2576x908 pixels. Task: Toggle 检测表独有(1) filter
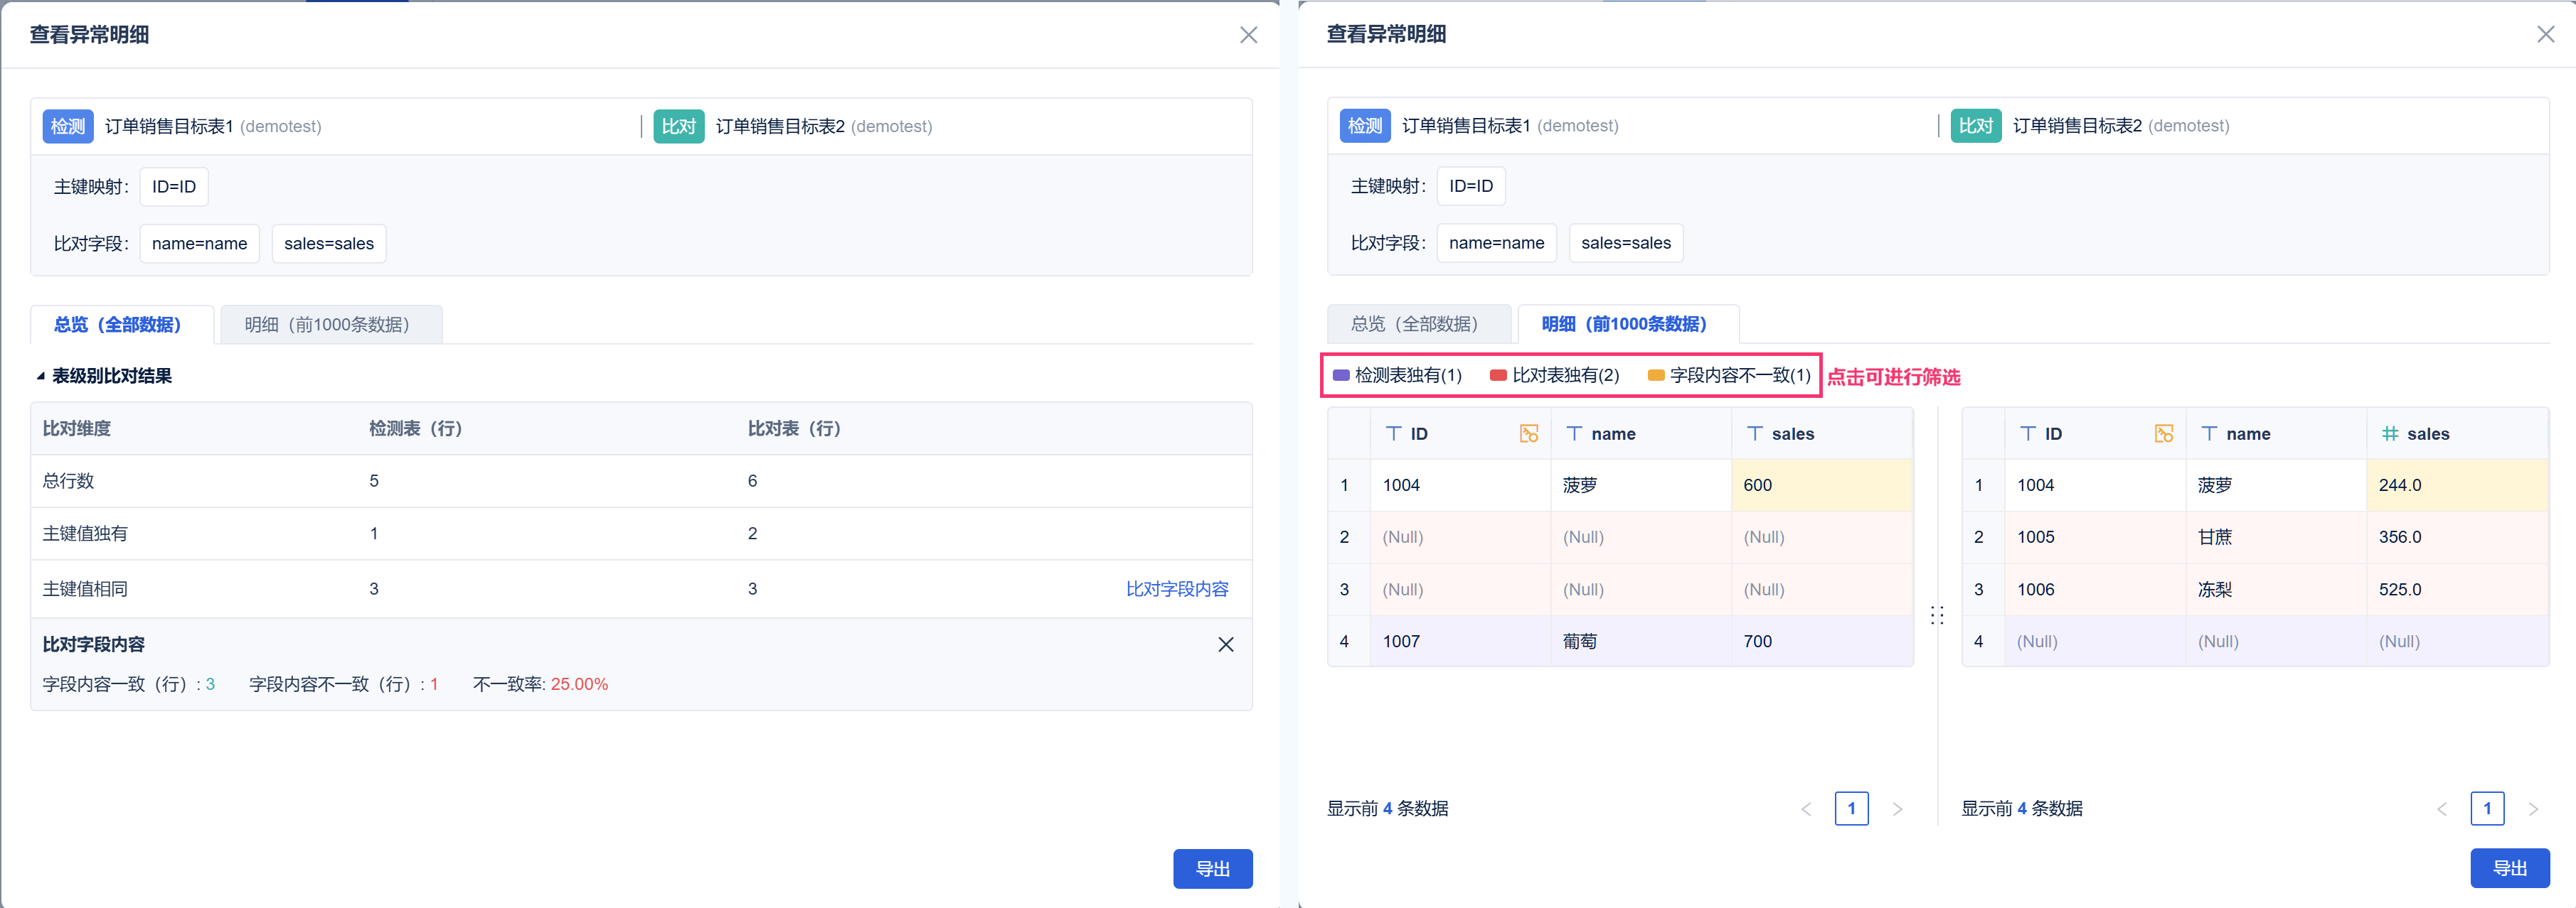(x=1397, y=376)
